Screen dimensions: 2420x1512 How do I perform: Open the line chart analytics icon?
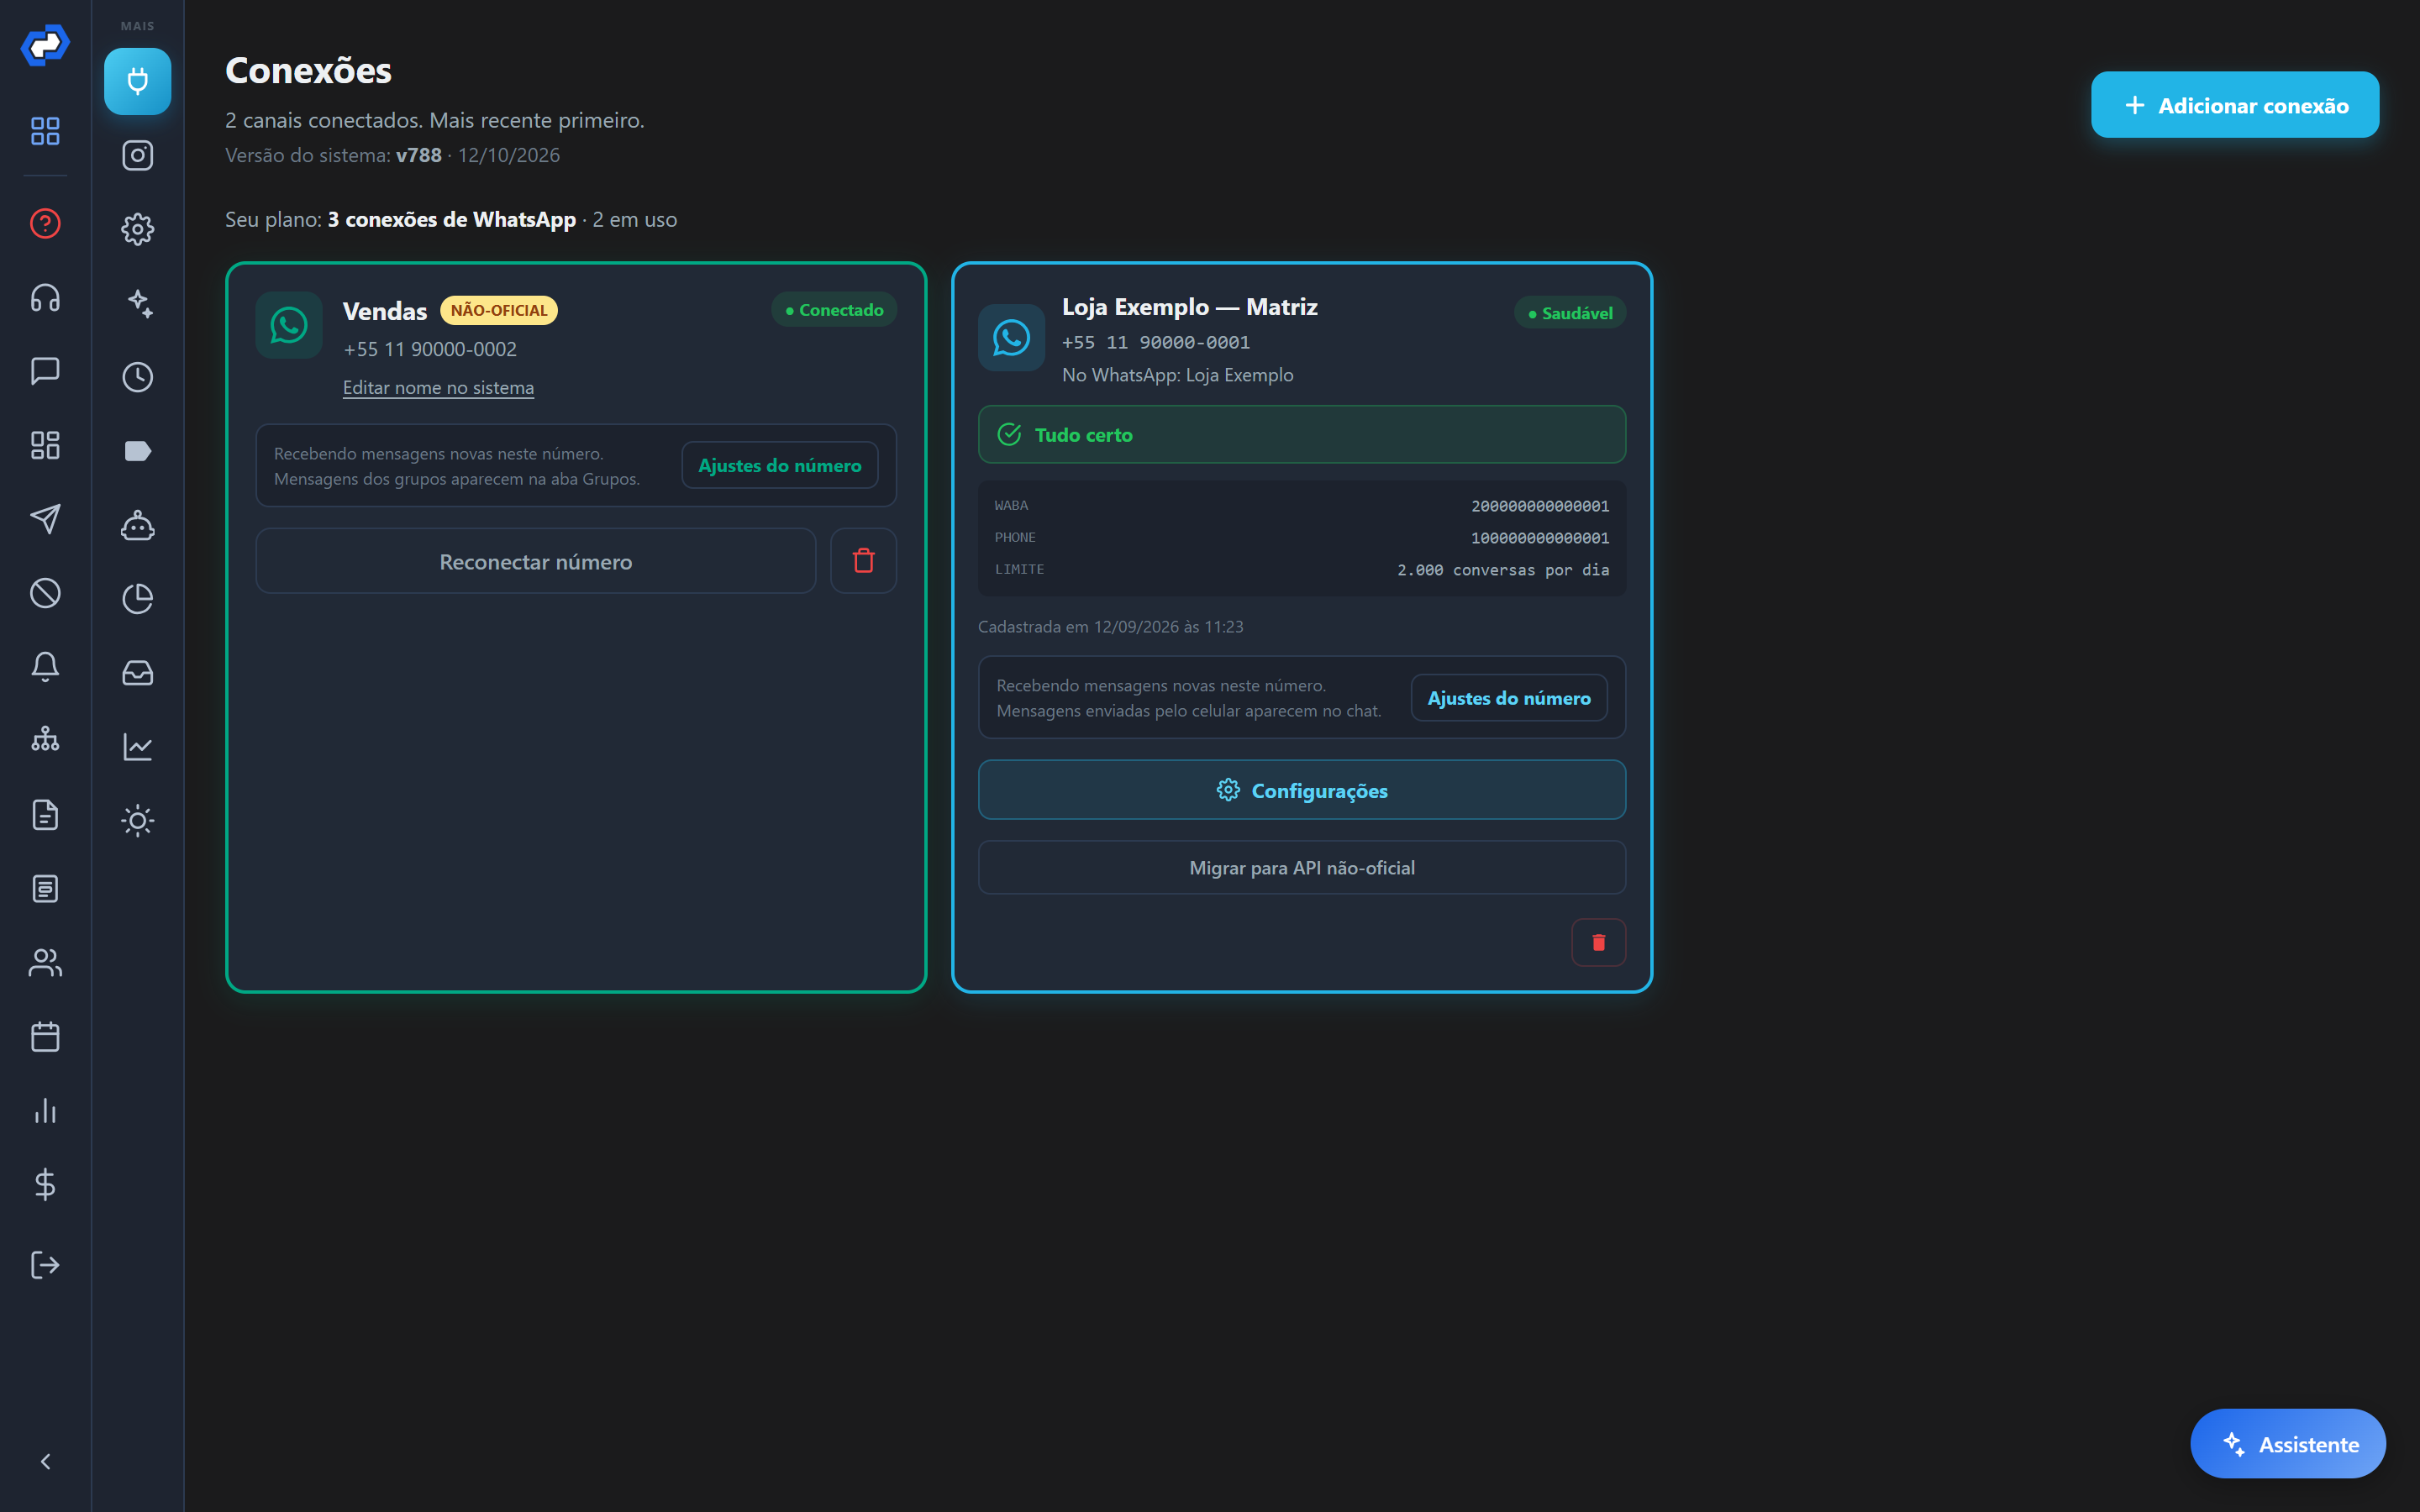click(137, 747)
